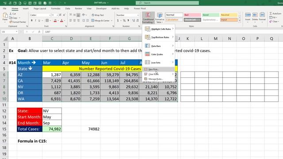Click the Merge & Center button
Image resolution: width=283 pixels, height=159 pixels.
[100, 21]
